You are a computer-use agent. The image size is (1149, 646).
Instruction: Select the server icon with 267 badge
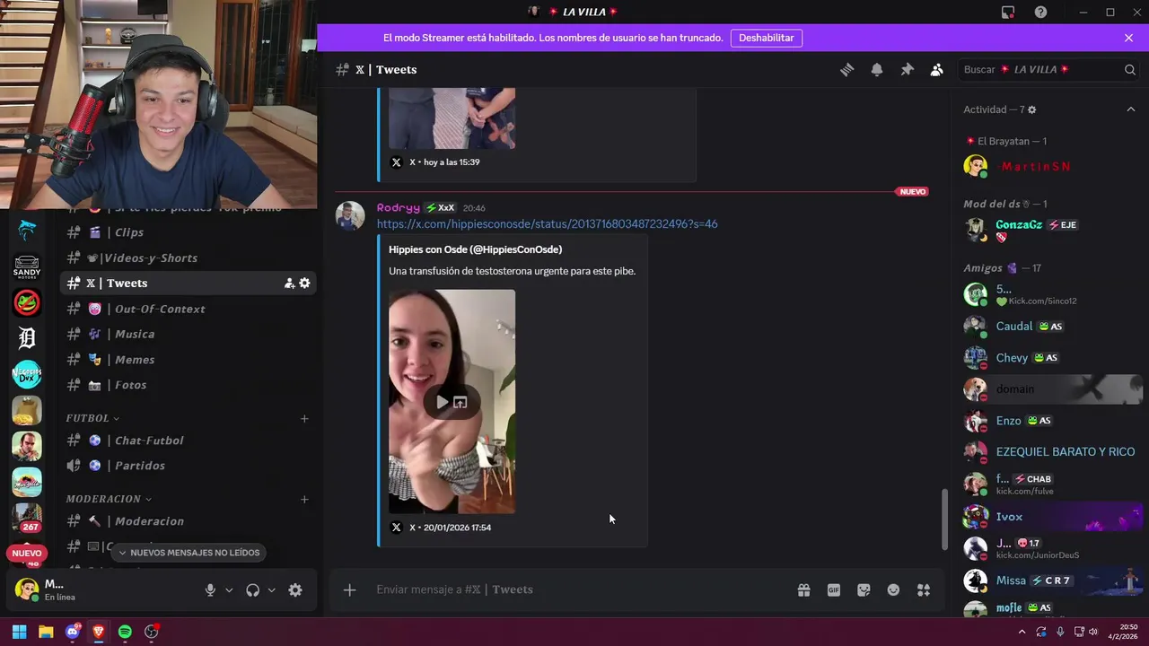(27, 518)
